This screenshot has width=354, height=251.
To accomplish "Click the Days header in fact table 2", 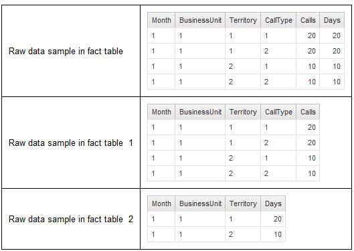I will (273, 203).
